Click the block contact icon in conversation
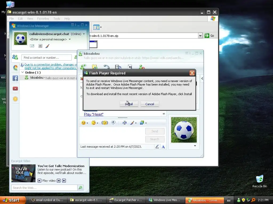Screen dimensions: 273x204 (142, 67)
